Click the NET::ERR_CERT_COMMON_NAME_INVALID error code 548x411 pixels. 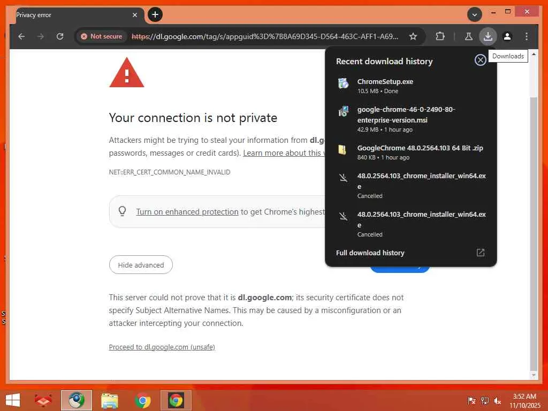pos(170,172)
